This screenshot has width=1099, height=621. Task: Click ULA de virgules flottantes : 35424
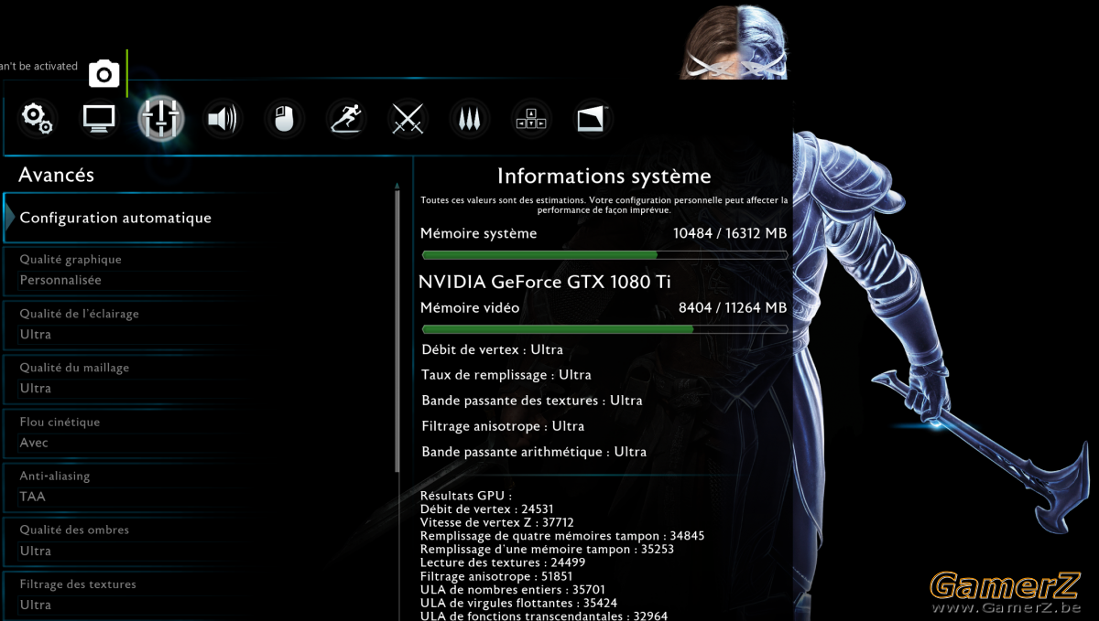(x=518, y=603)
